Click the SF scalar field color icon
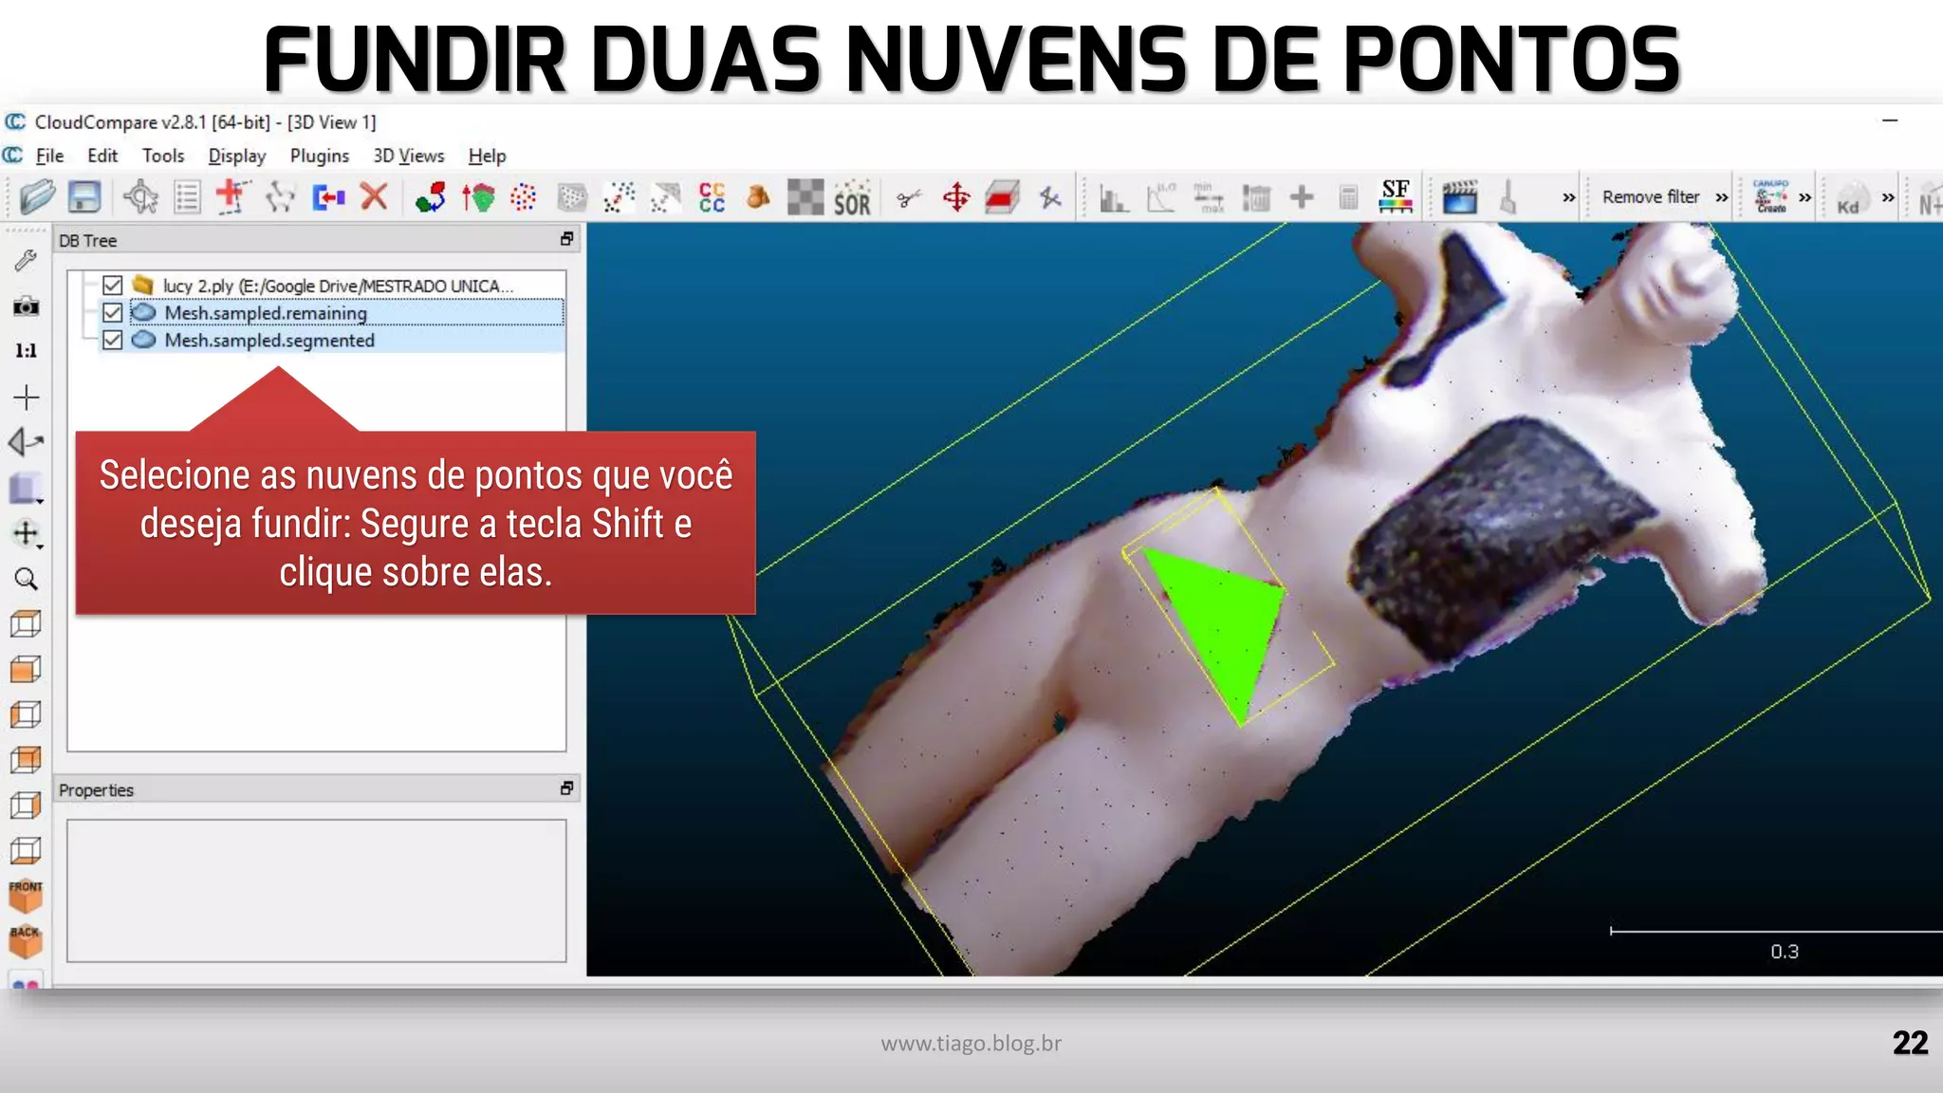The height and width of the screenshot is (1093, 1943). coord(1395,197)
